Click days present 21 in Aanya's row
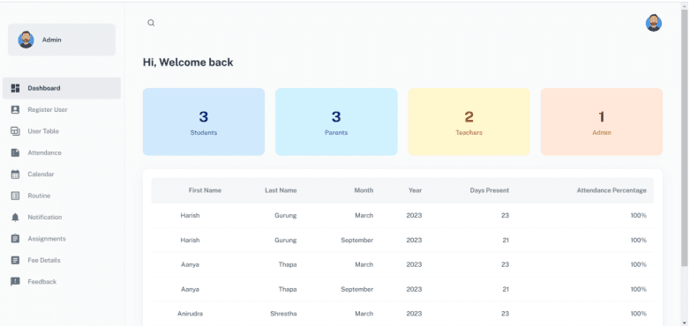The width and height of the screenshot is (690, 326). tap(506, 290)
